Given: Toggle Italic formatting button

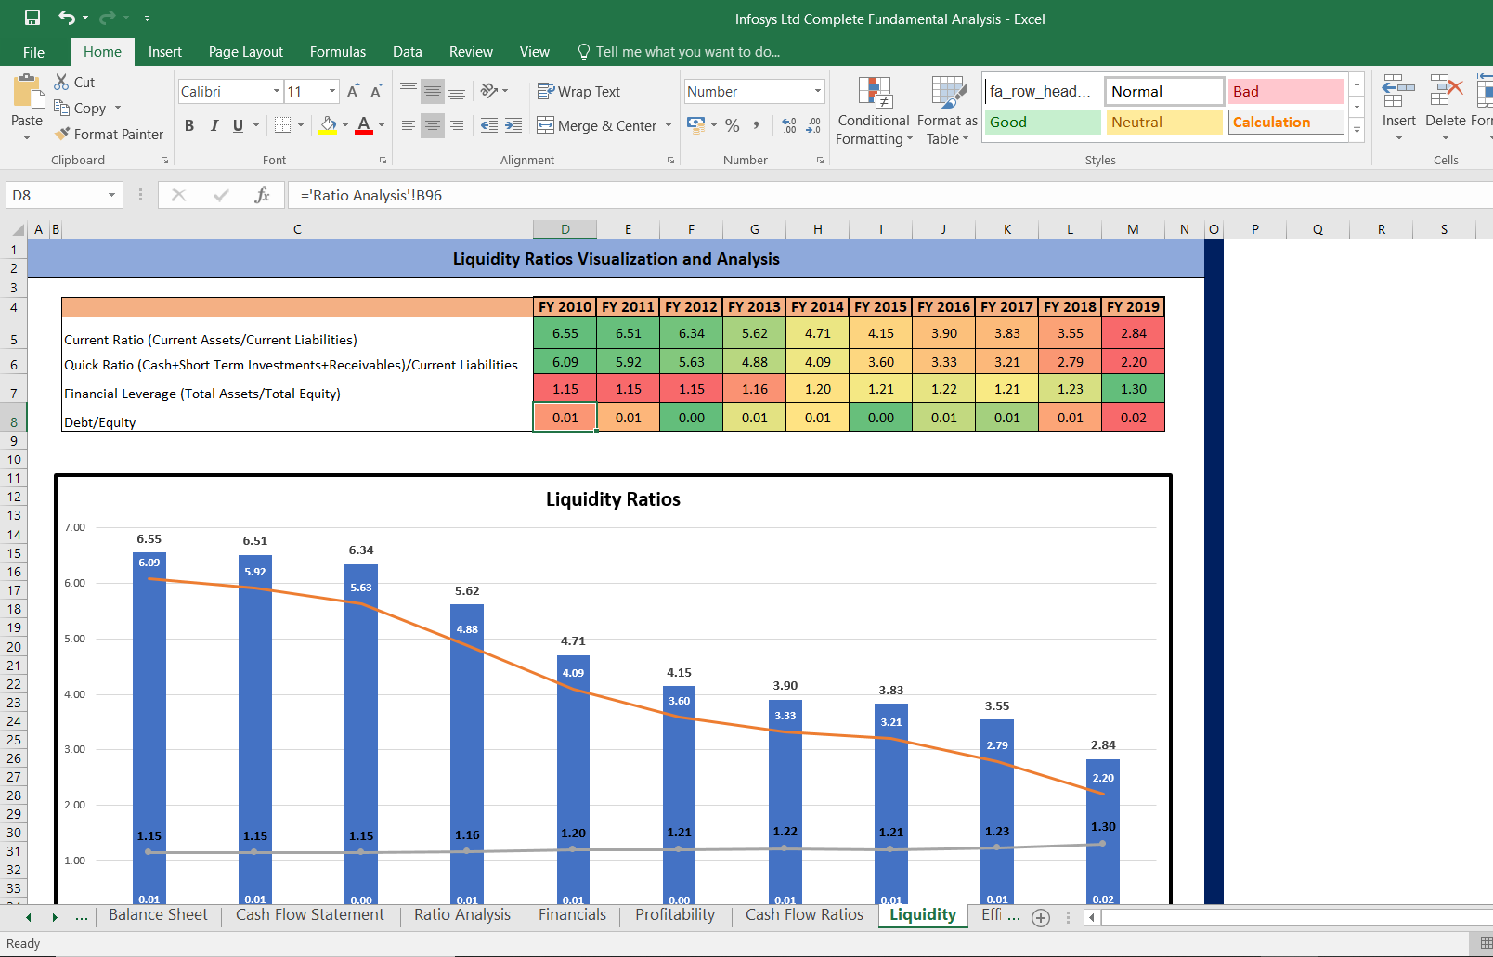Looking at the screenshot, I should 214,125.
